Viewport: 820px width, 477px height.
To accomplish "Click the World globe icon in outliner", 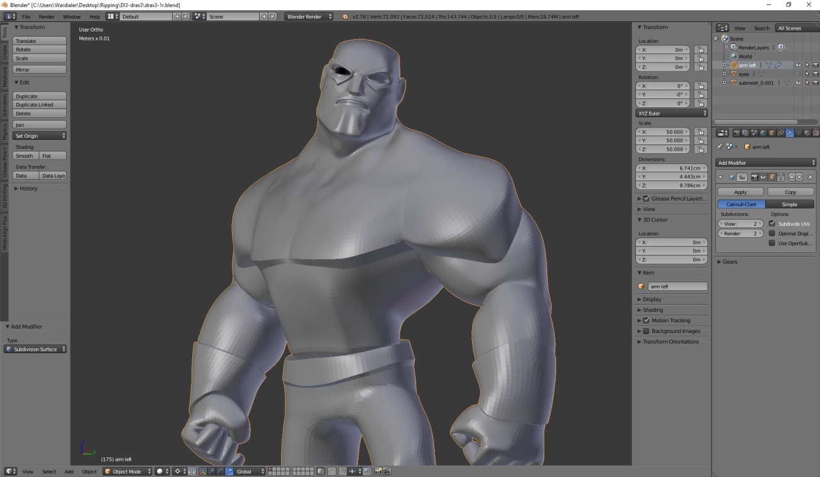I will (734, 56).
